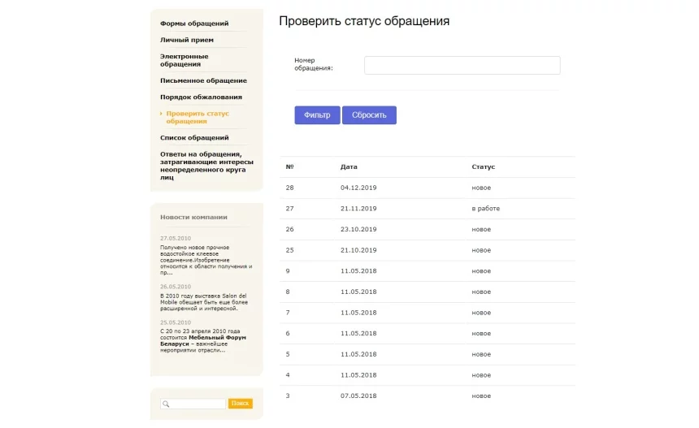Click the Номер обращения input field

[x=462, y=65]
